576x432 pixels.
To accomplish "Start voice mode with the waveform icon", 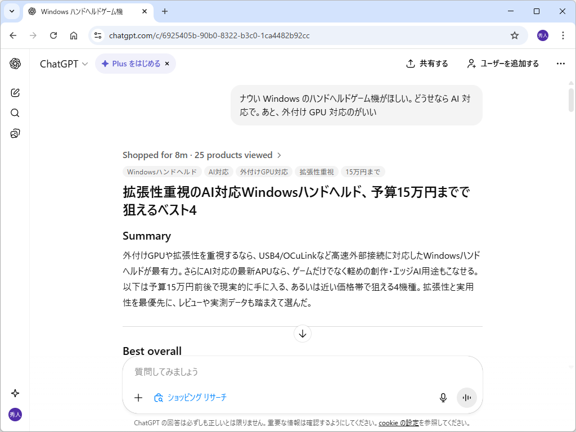I will point(466,397).
